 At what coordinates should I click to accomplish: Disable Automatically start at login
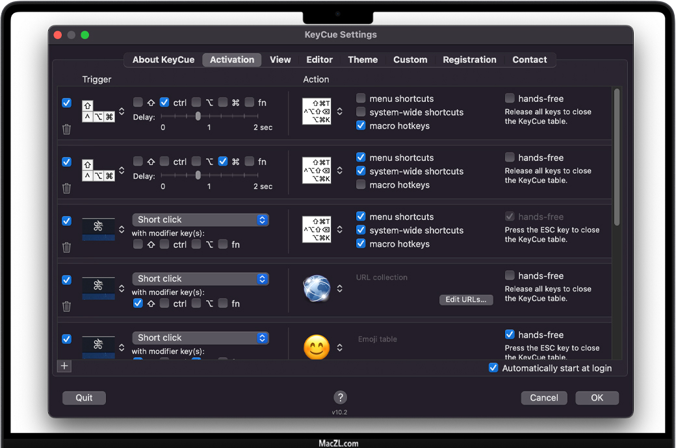(x=493, y=368)
